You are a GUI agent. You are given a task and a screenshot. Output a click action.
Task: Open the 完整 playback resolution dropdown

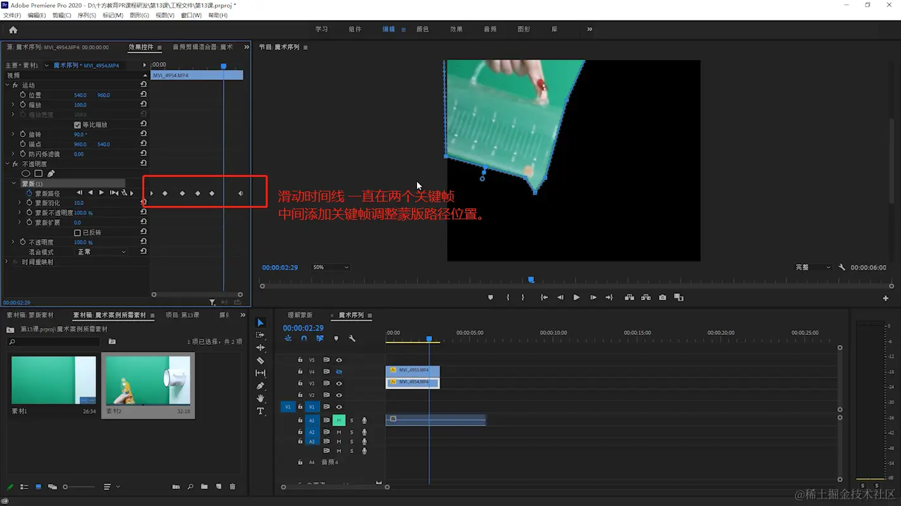(x=813, y=267)
